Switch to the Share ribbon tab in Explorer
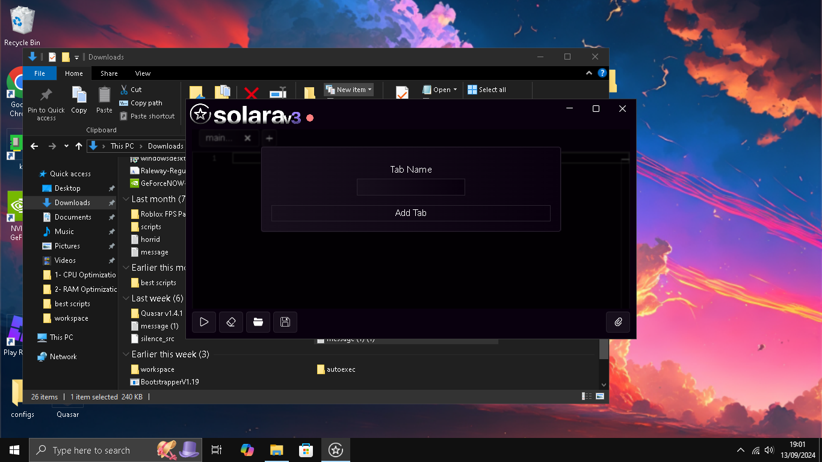The image size is (822, 462). [109, 73]
